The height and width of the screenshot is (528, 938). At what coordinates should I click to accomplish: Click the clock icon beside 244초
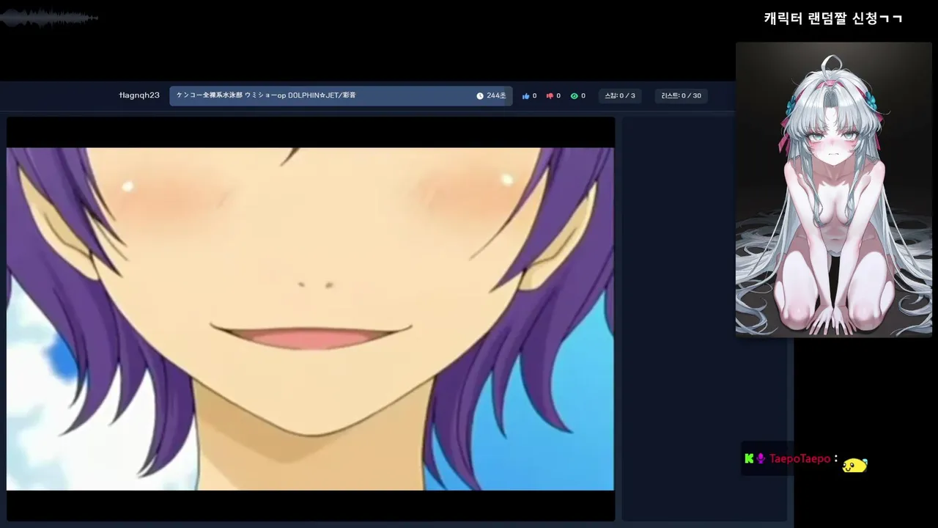[480, 96]
